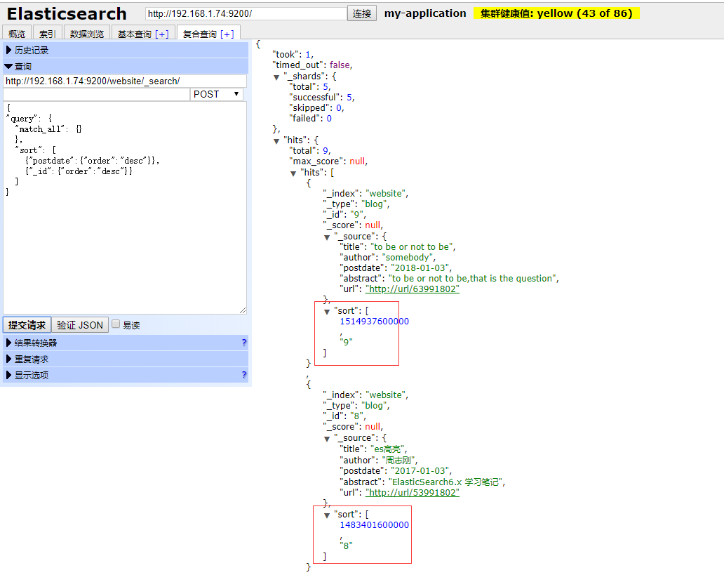This screenshot has height=575, width=724.
Task: Select the postdate value "2017-01-03"
Action: click(x=420, y=471)
